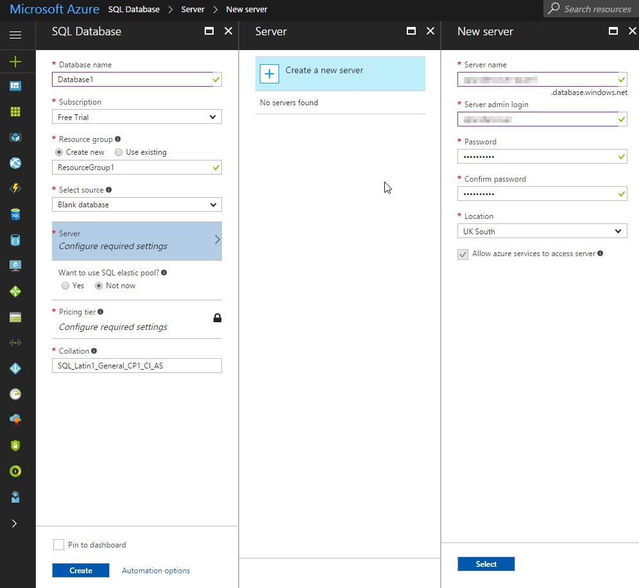Screen dimensions: 639x588
Task: Click the Server admin login field
Action: pyautogui.click(x=542, y=119)
